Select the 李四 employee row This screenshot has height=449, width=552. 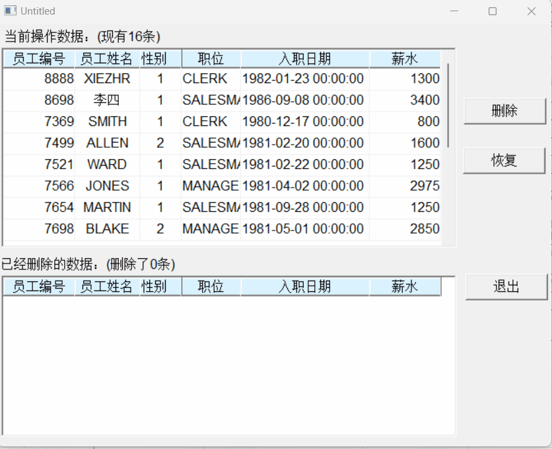coord(222,100)
